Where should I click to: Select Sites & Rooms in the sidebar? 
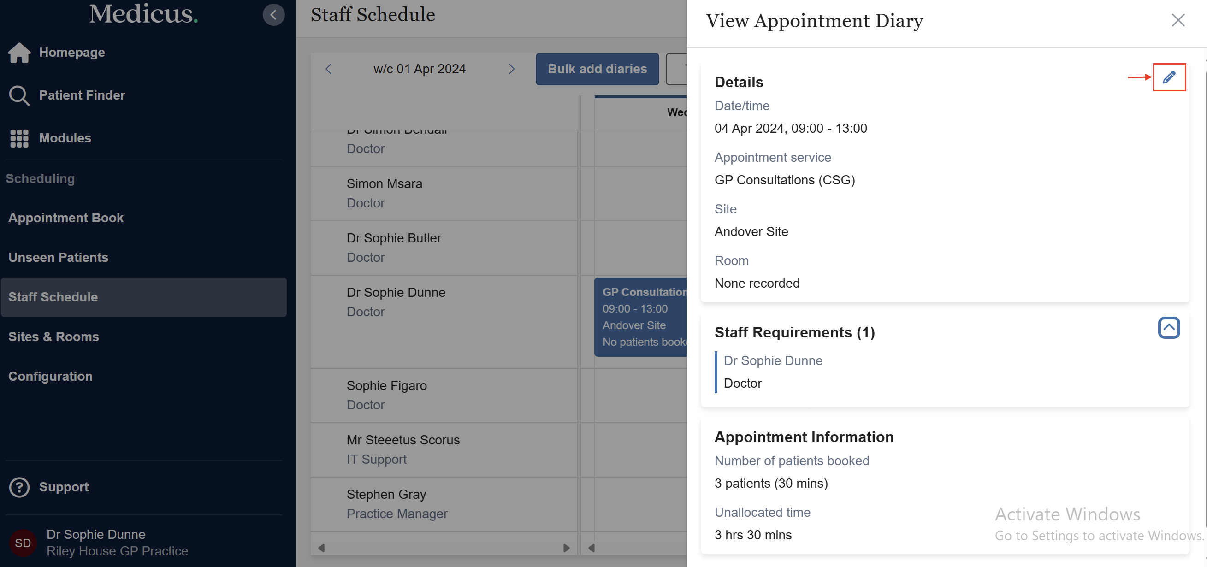53,337
